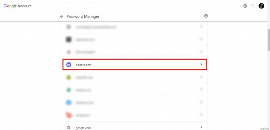Expand the discord.com row chevron
The width and height of the screenshot is (270, 130).
[201, 64]
